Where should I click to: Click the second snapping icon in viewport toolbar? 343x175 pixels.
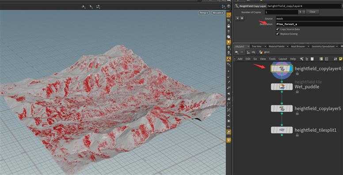tap(91, 7)
